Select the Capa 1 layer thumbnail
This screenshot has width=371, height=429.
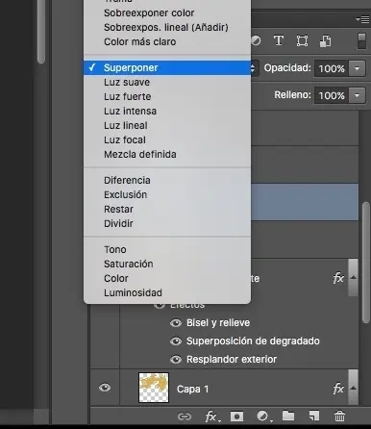(154, 388)
